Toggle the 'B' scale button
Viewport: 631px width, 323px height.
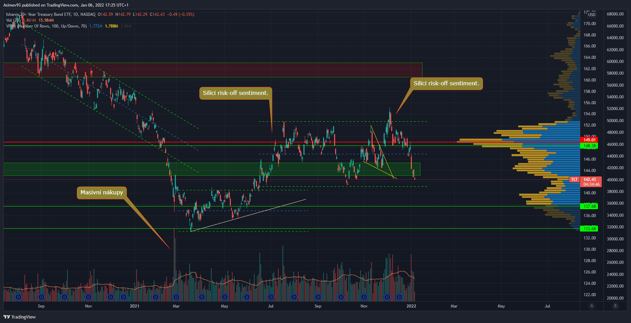click(615, 306)
